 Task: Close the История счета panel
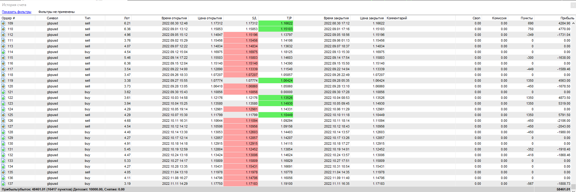coord(573,5)
